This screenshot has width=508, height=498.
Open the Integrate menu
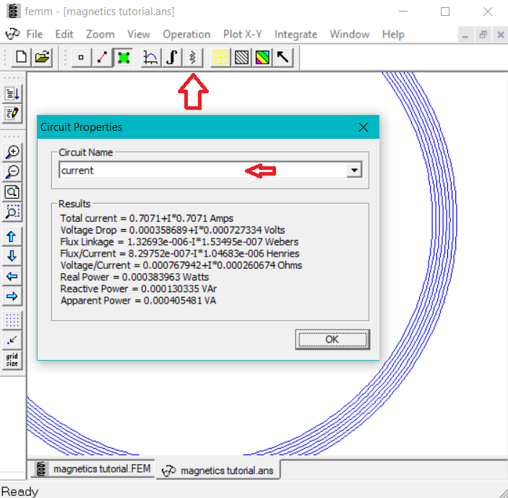click(296, 34)
